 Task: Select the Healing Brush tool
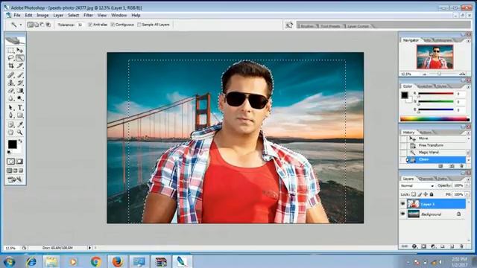click(11, 75)
